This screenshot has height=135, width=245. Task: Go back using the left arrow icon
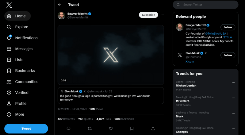[59, 5]
